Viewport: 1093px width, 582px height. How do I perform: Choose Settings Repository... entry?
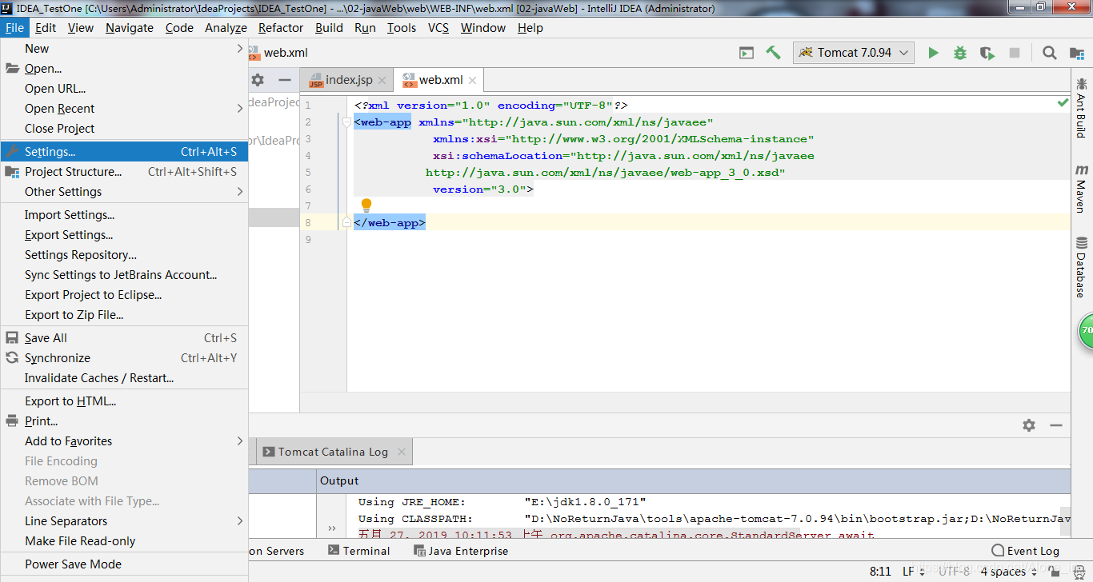click(x=124, y=255)
